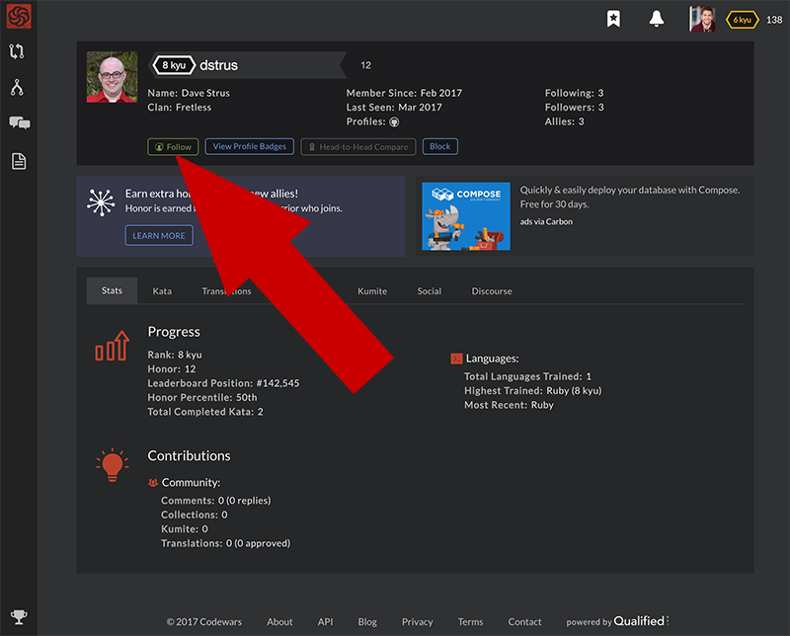Open the Compose ad image

(466, 215)
